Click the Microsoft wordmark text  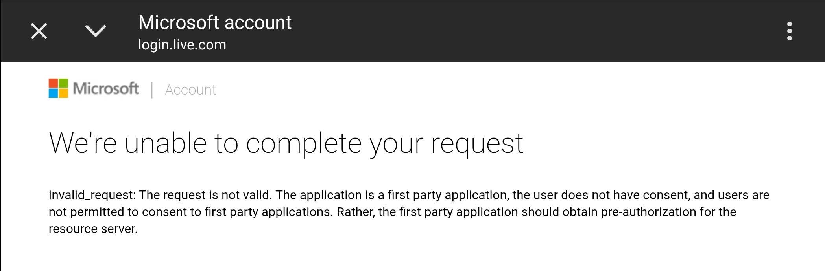pos(106,88)
